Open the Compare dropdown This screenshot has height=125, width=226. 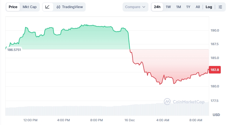click(x=135, y=7)
